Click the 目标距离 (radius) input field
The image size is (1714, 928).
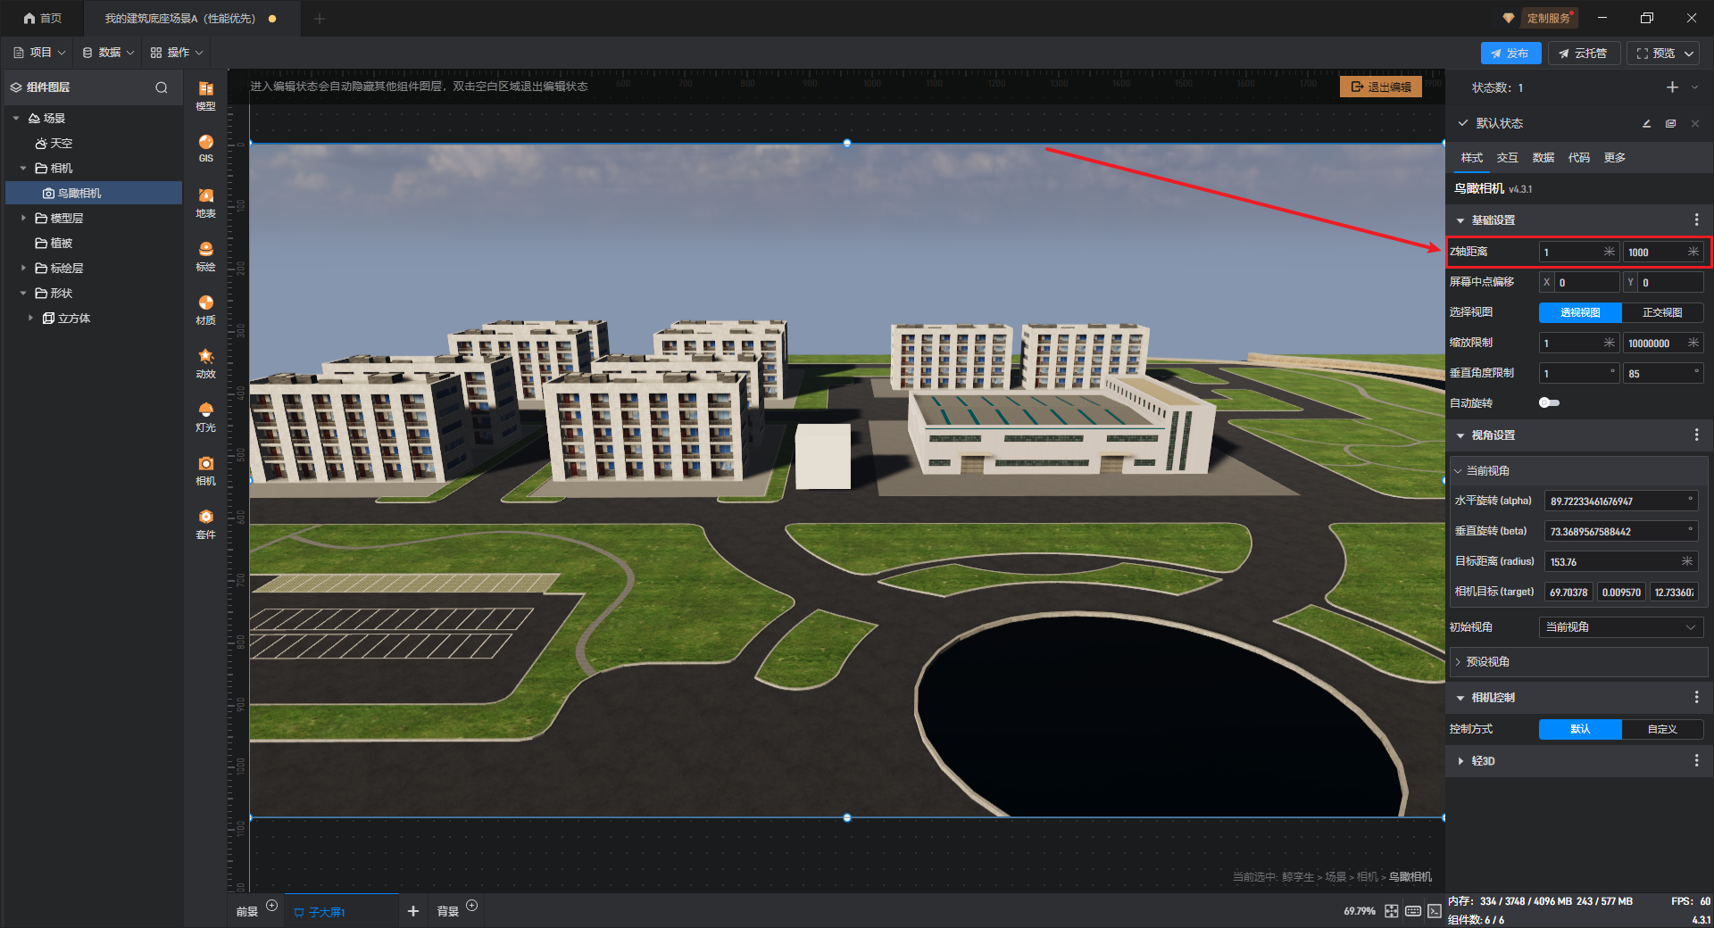pyautogui.click(x=1612, y=562)
